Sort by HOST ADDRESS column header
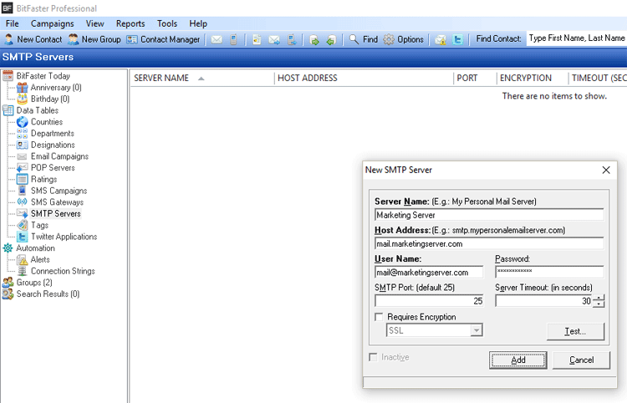Viewport: 627px width, 403px height. click(364, 78)
